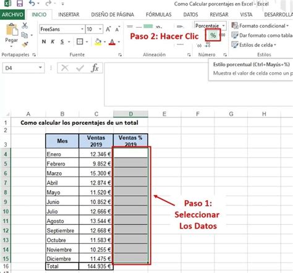Screen dimensions: 293x273
Task: Click the Enter checkmark icon in formula bar
Action: (80, 68)
